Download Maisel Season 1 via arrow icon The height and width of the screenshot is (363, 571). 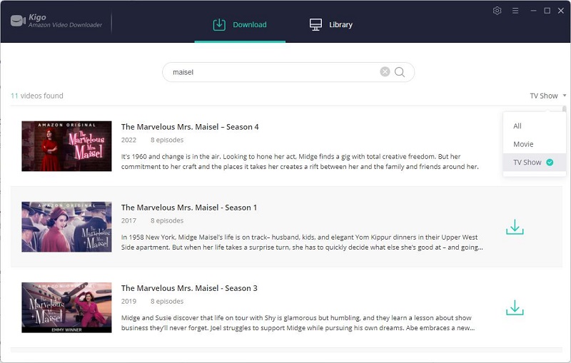click(x=515, y=227)
